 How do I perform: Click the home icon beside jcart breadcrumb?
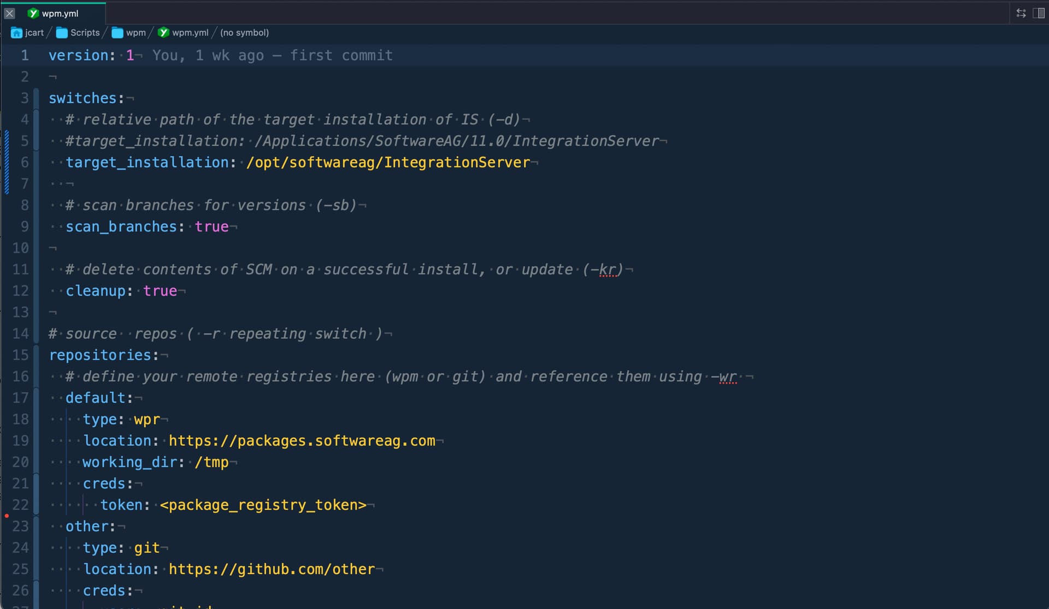pos(16,33)
